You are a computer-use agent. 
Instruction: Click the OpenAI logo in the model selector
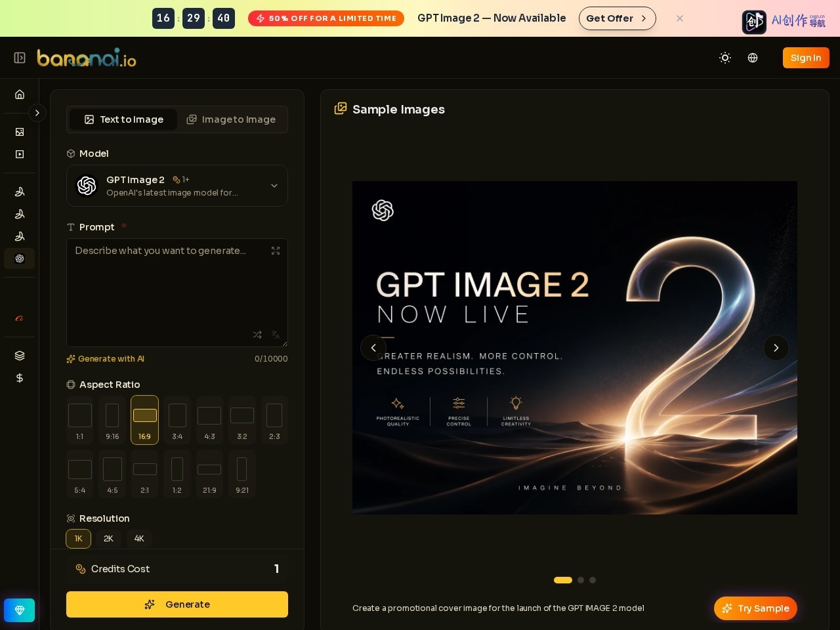click(87, 186)
